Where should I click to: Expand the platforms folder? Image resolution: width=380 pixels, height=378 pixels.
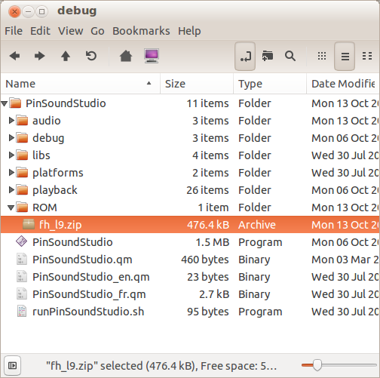click(11, 173)
